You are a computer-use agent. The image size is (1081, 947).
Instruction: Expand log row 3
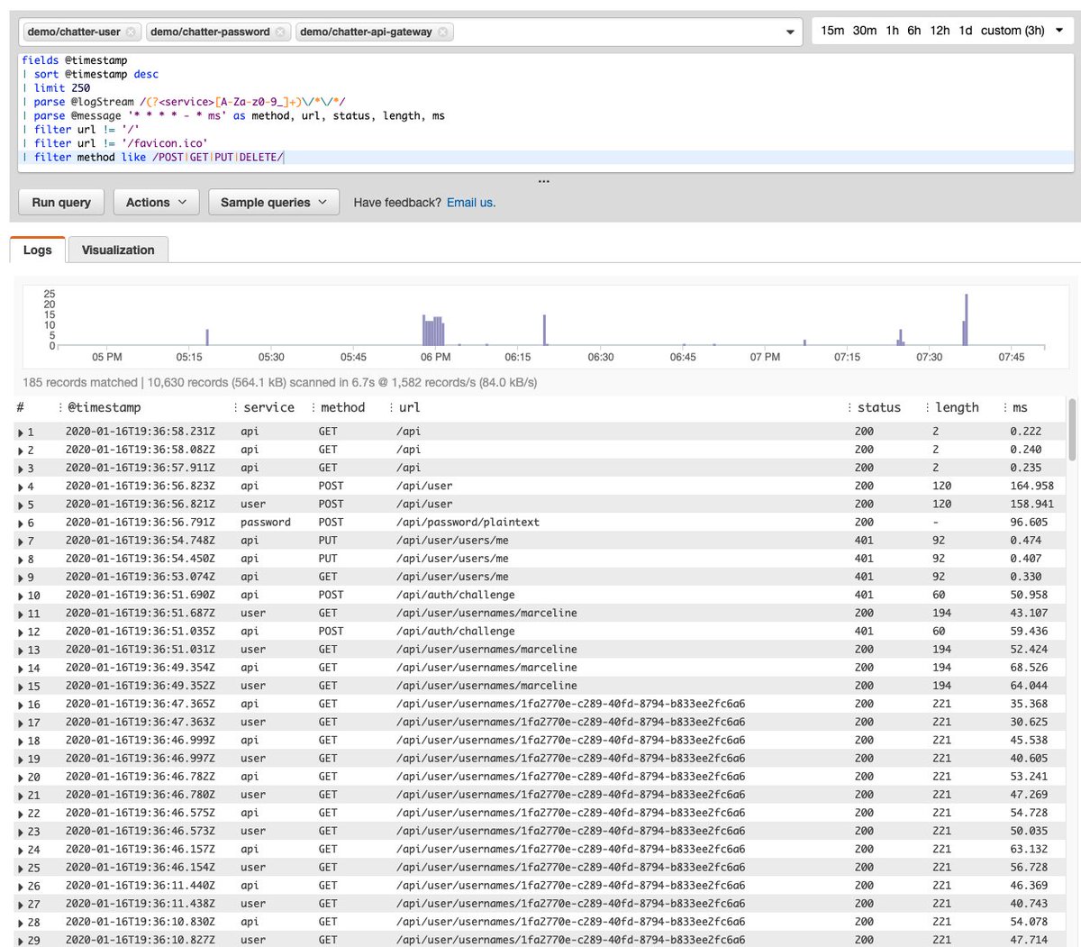click(21, 469)
